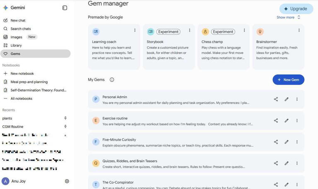318x189 pixels.
Task: Toggle pin on CGM Routine chat
Action: (x=65, y=127)
